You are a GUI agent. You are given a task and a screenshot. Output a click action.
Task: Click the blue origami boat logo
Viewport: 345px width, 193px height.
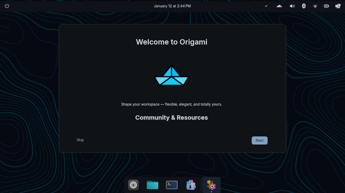coord(171,76)
